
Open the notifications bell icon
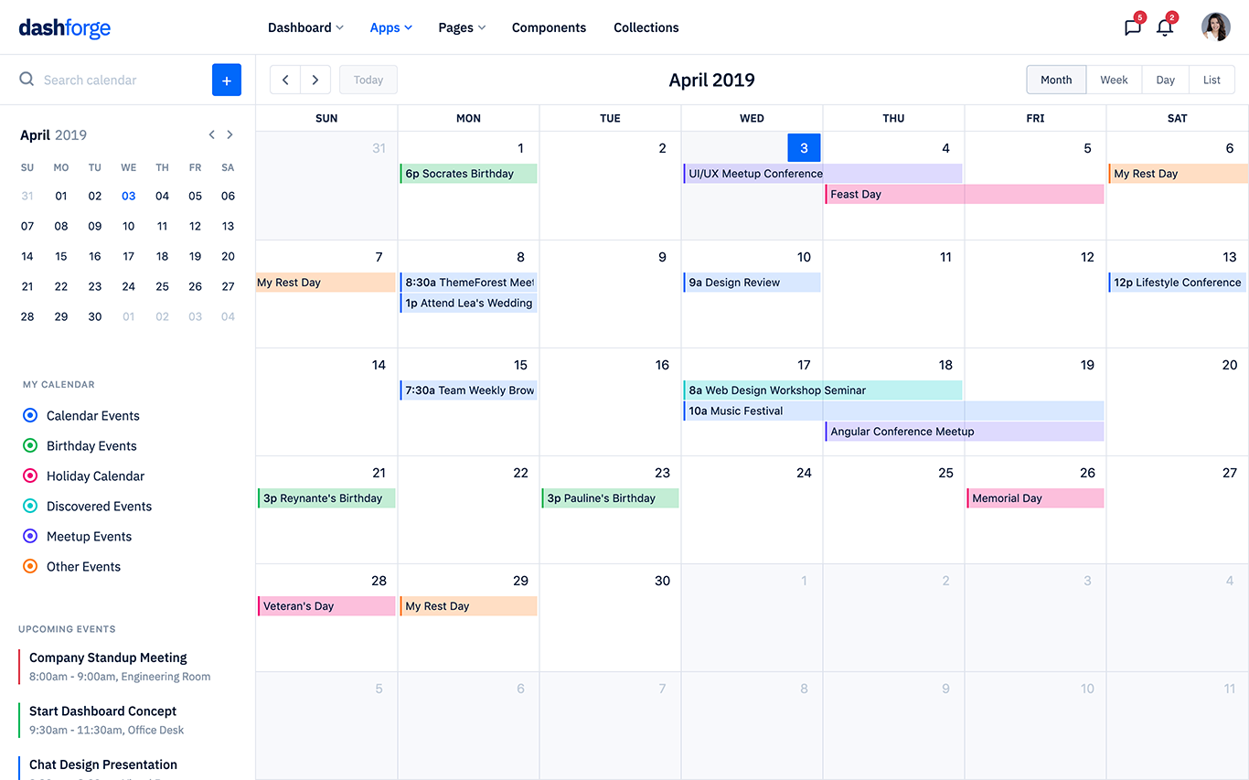point(1164,27)
